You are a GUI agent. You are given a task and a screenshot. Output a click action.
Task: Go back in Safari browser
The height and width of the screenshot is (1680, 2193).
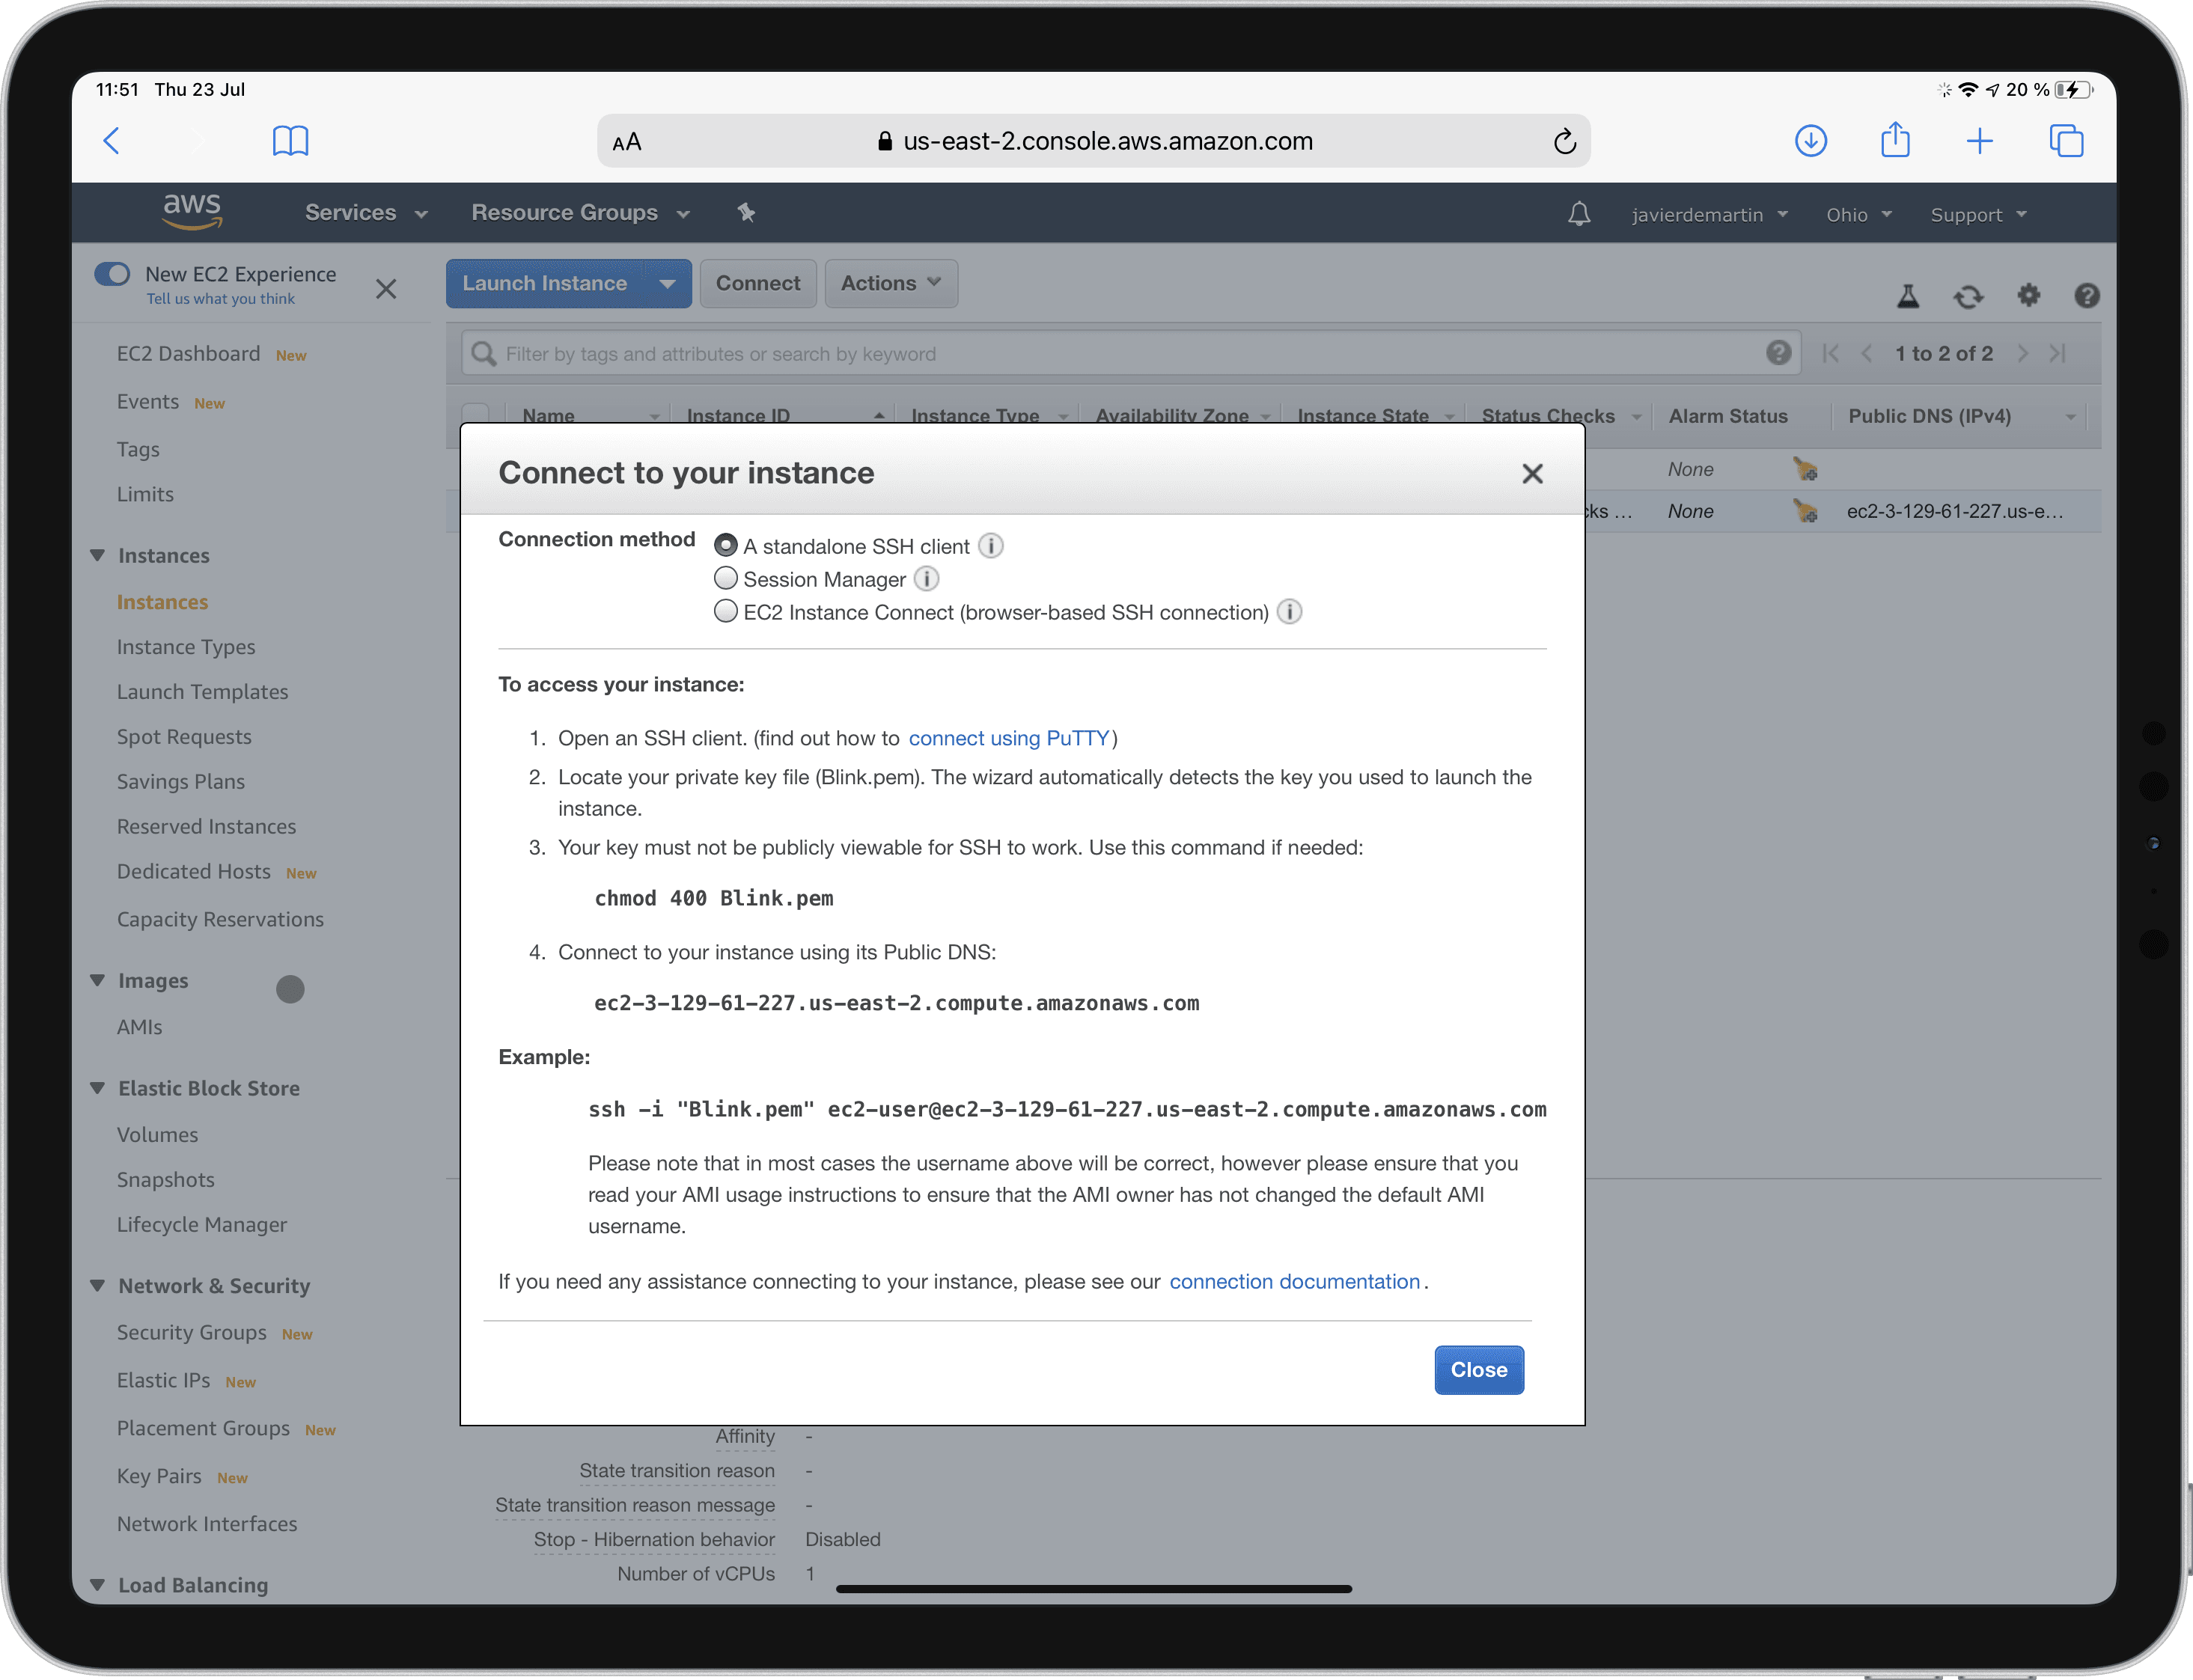(x=112, y=141)
